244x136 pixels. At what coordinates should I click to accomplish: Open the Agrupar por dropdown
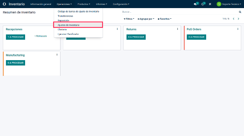(x=146, y=19)
